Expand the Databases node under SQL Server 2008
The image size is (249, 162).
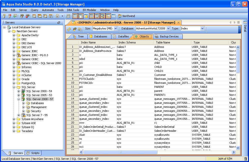[23, 103]
